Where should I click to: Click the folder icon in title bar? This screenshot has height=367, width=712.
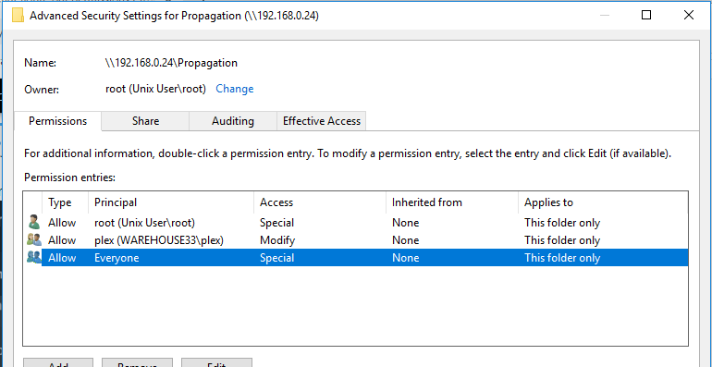click(x=18, y=16)
